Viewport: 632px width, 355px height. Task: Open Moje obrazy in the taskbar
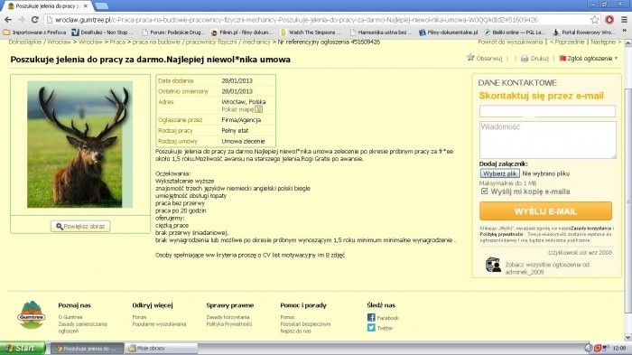[162, 348]
